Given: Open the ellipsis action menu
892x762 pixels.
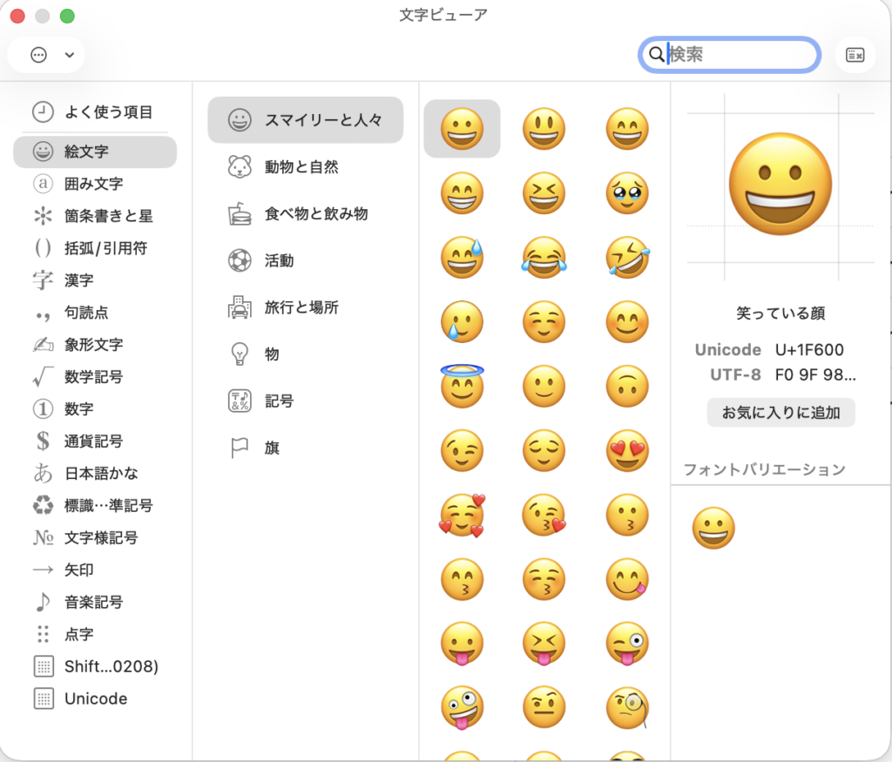Looking at the screenshot, I should point(37,54).
